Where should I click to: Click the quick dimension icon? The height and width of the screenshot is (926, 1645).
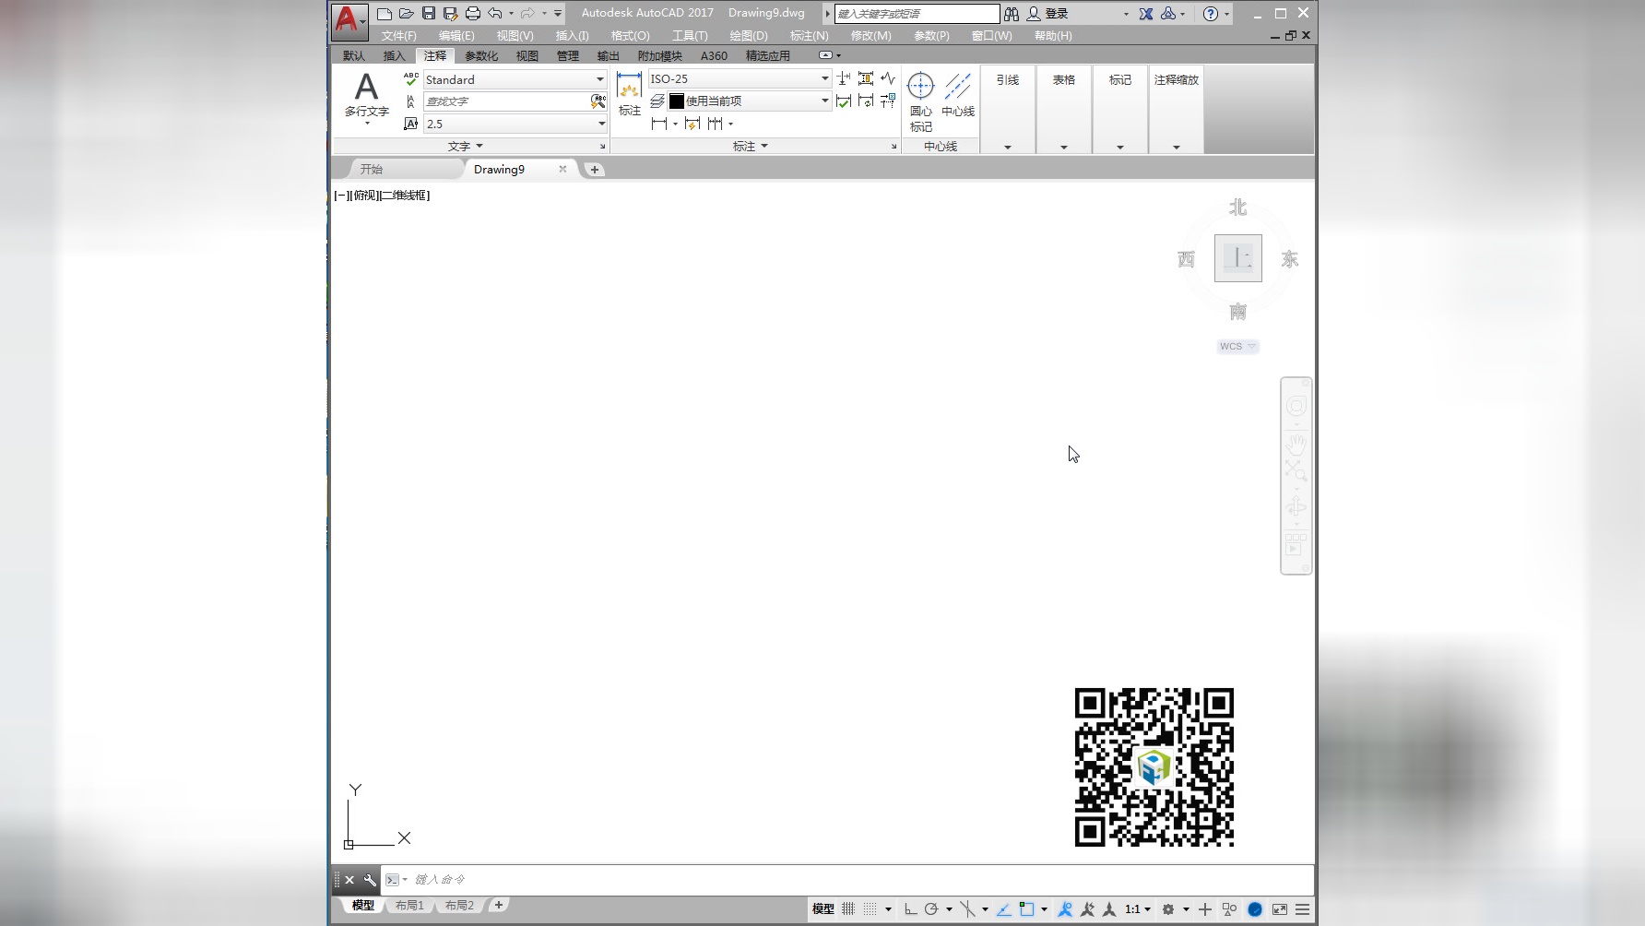pos(692,124)
